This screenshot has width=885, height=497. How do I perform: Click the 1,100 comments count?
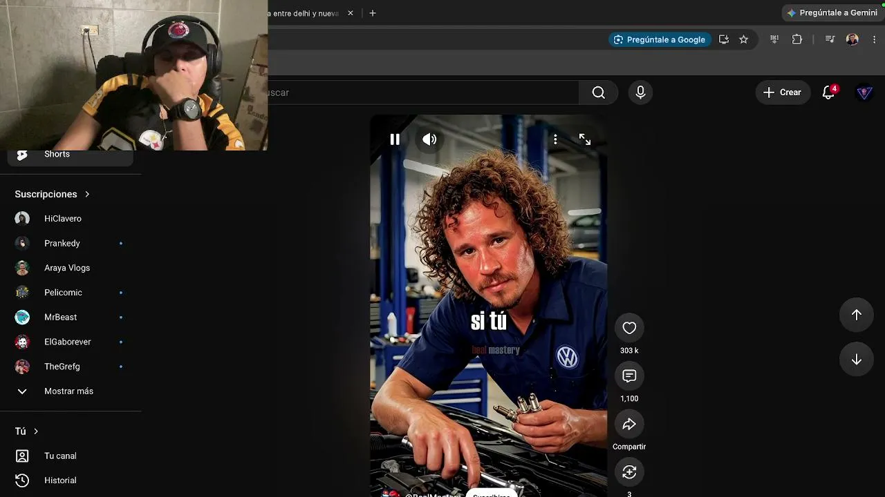point(629,399)
